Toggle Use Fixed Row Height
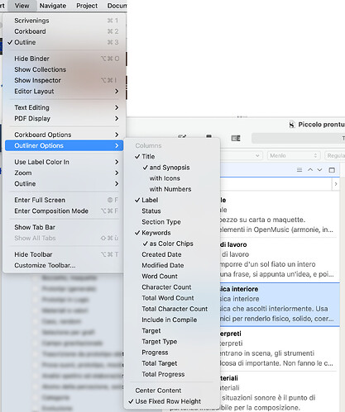This screenshot has height=412, width=345. (x=168, y=401)
